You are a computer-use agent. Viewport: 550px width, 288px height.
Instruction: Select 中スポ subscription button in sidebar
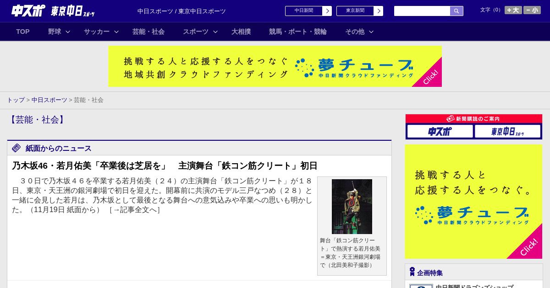coord(440,131)
